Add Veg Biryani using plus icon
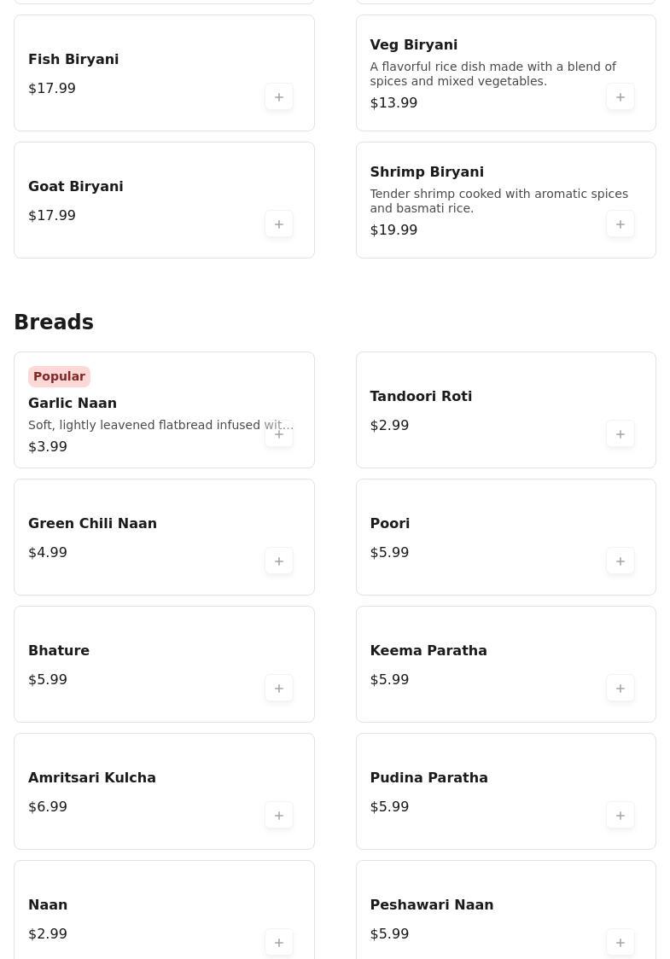The image size is (670, 959). (620, 97)
